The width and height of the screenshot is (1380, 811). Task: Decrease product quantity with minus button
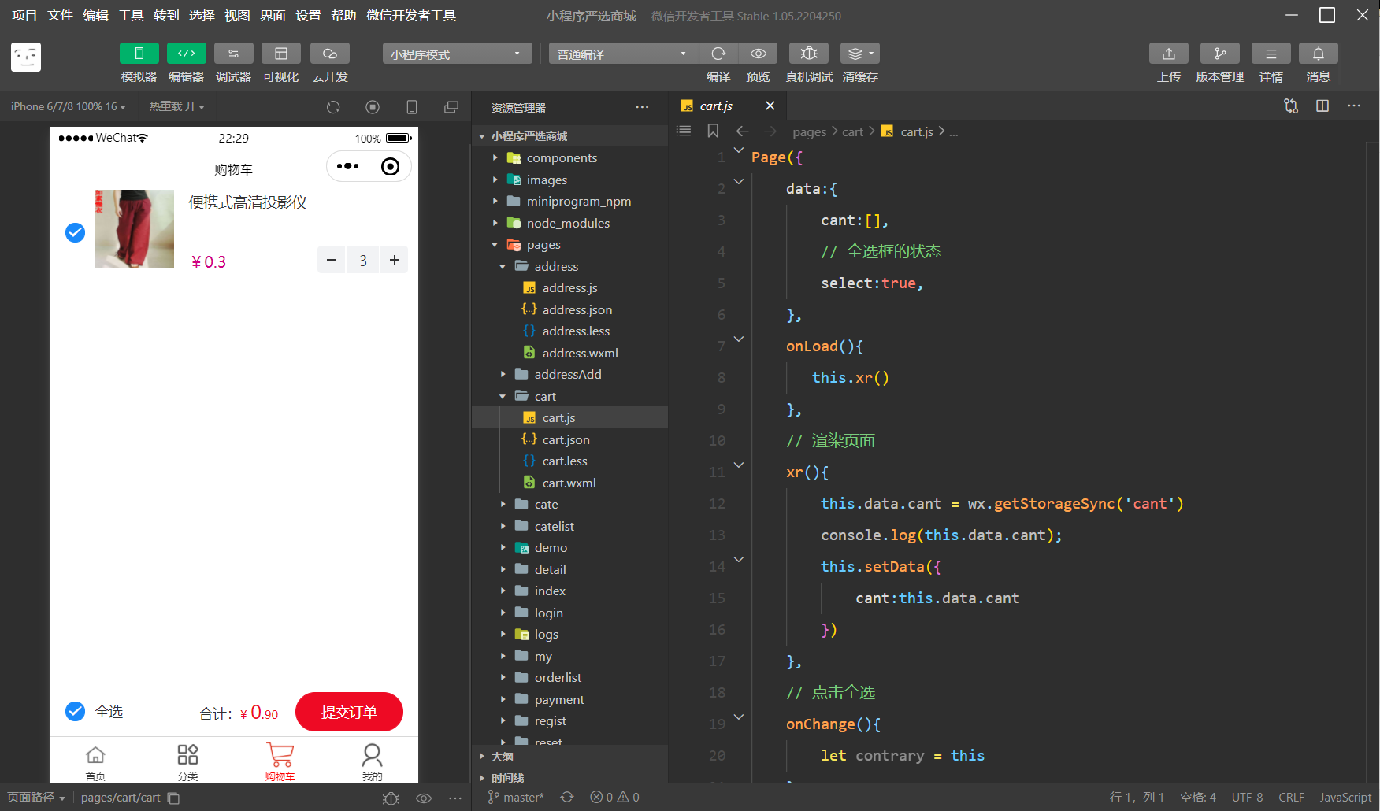tap(332, 260)
